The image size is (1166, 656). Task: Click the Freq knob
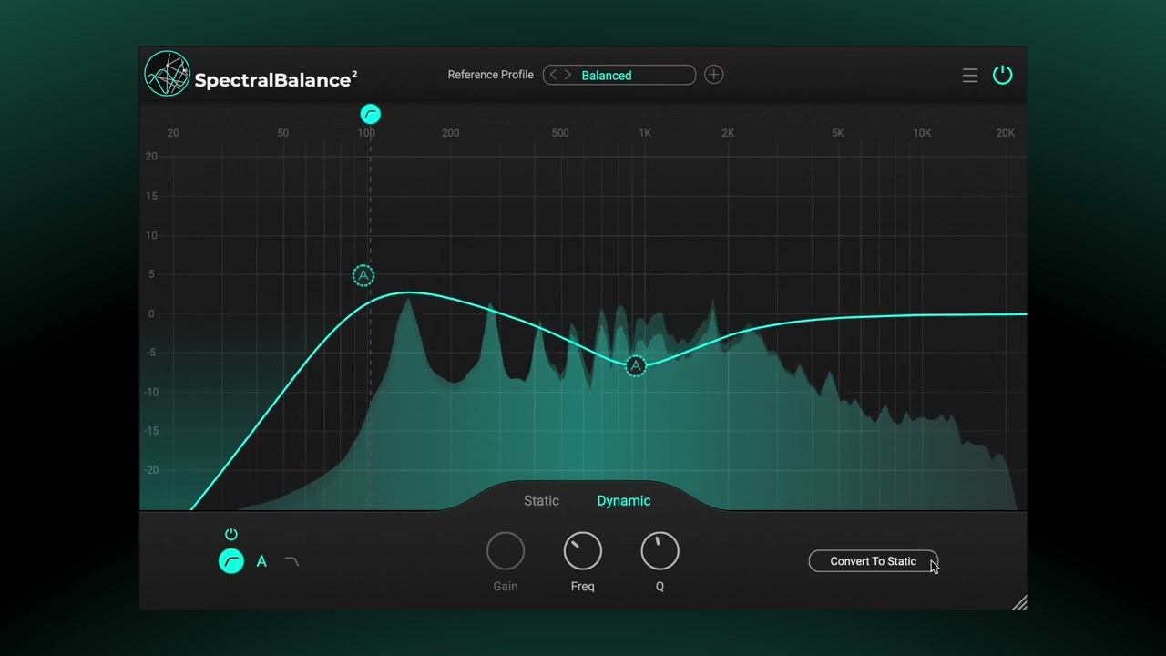pos(583,551)
